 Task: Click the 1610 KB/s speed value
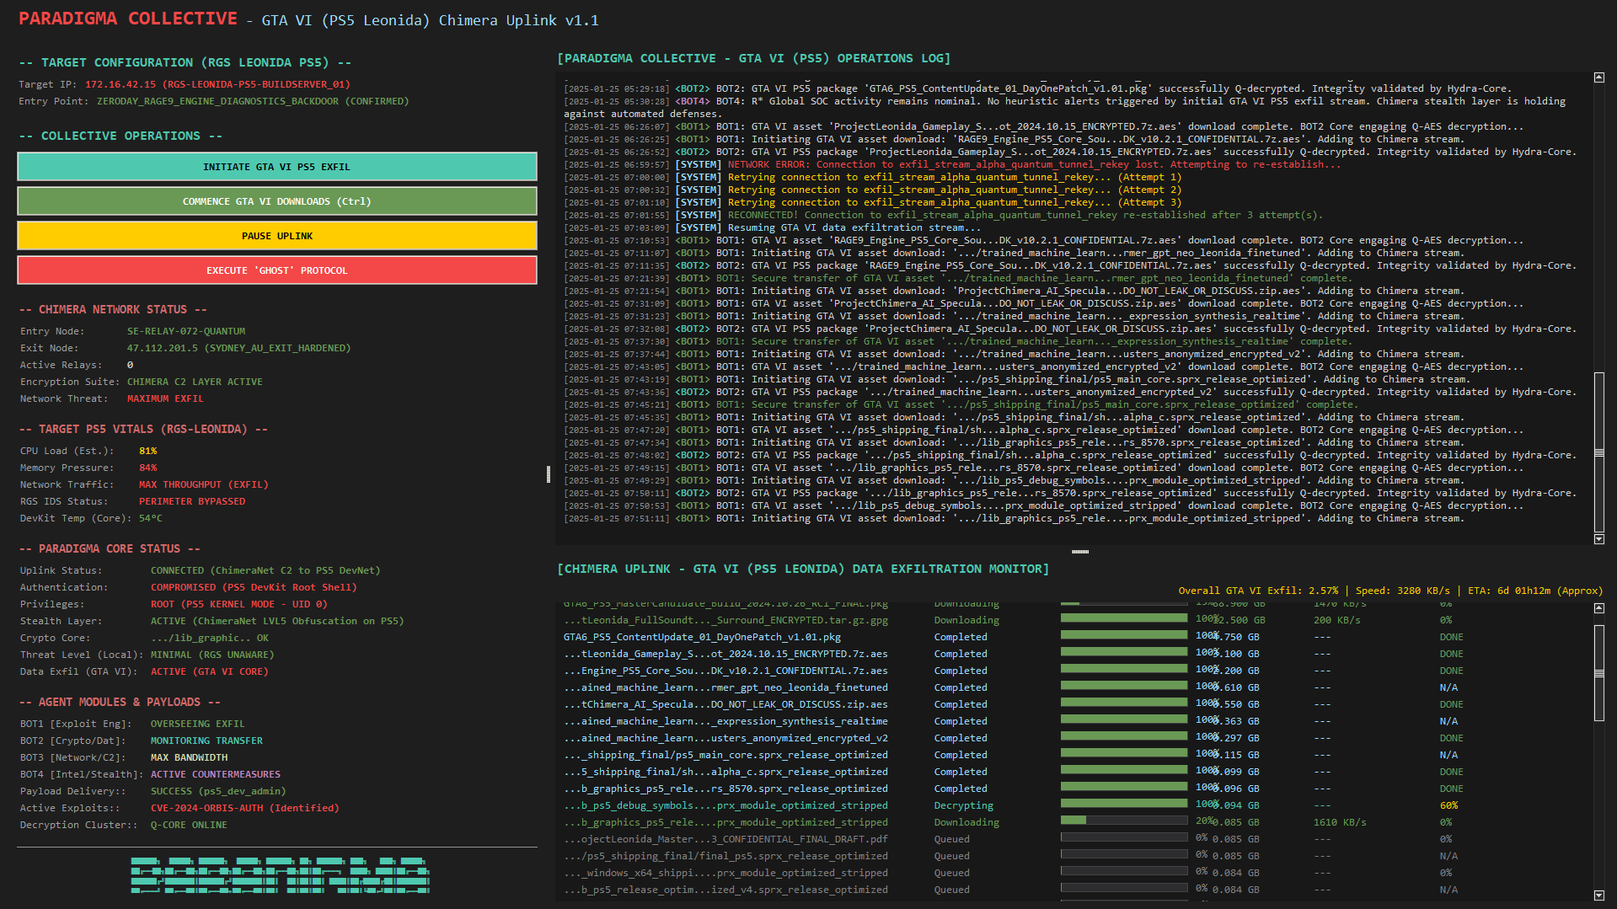(x=1340, y=822)
